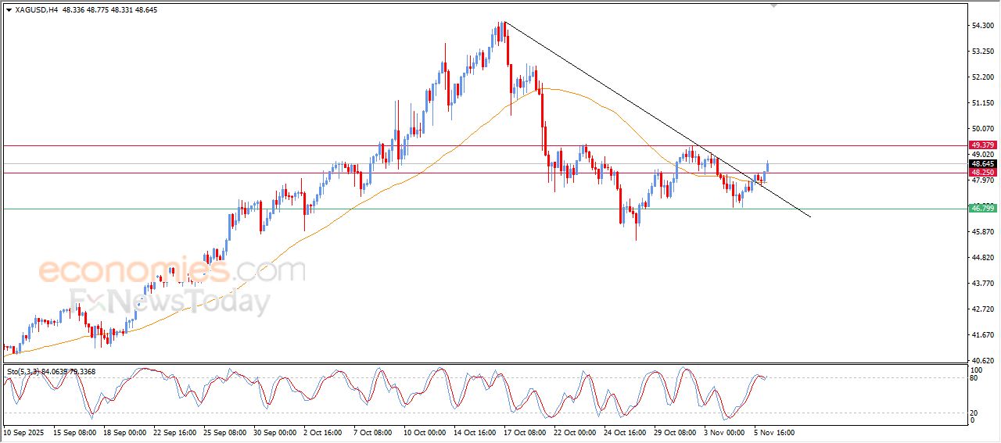This screenshot has height=443, width=1001.
Task: Select the XAGUSD,H4 chart title
Action: (x=36, y=10)
